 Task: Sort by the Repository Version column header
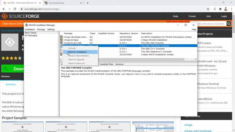click(129, 33)
